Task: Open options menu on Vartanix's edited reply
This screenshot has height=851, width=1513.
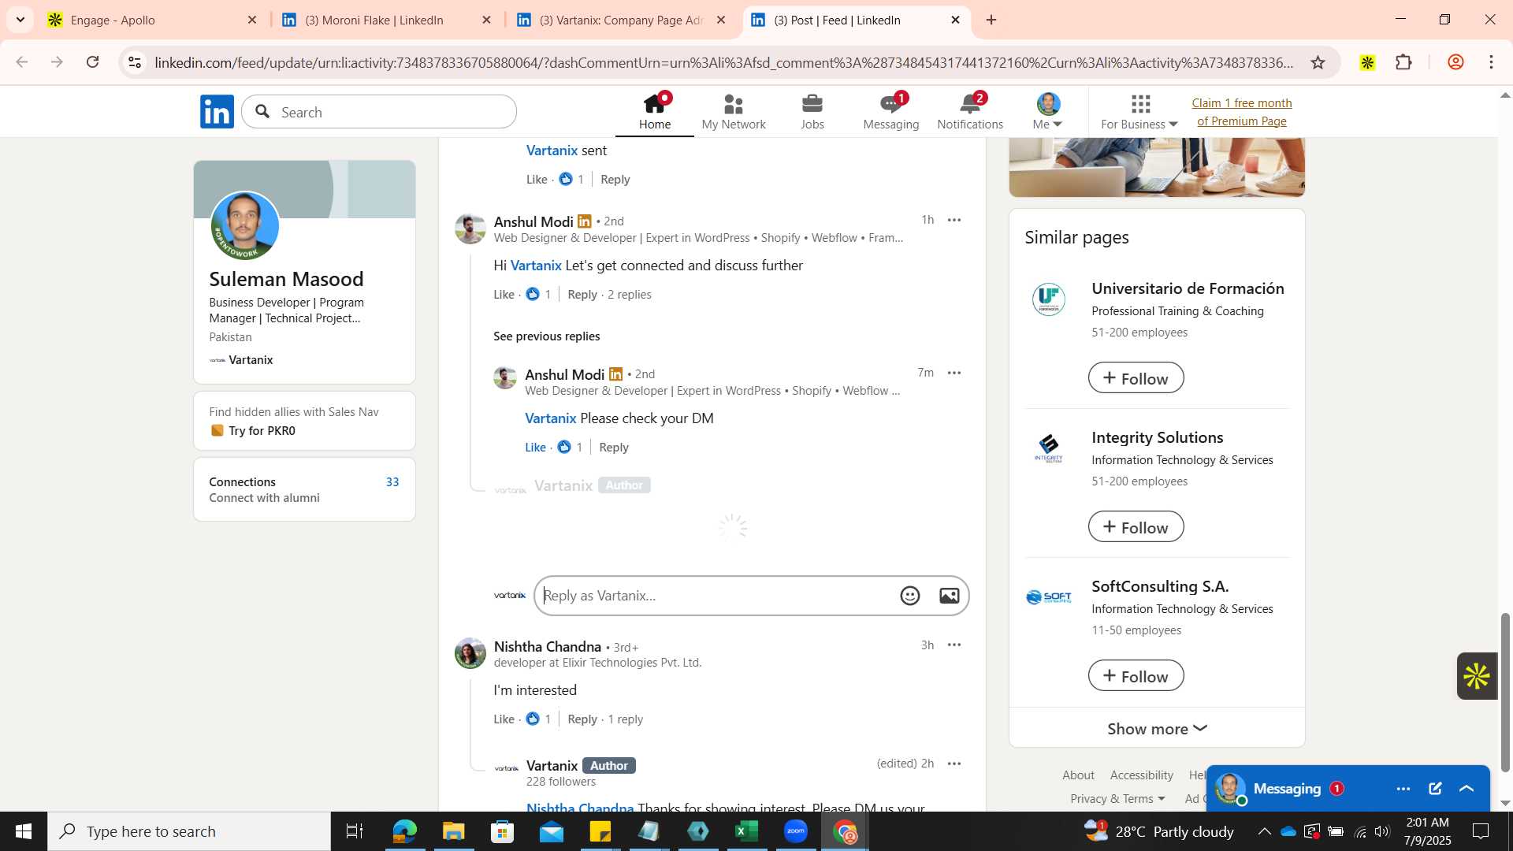Action: (954, 764)
